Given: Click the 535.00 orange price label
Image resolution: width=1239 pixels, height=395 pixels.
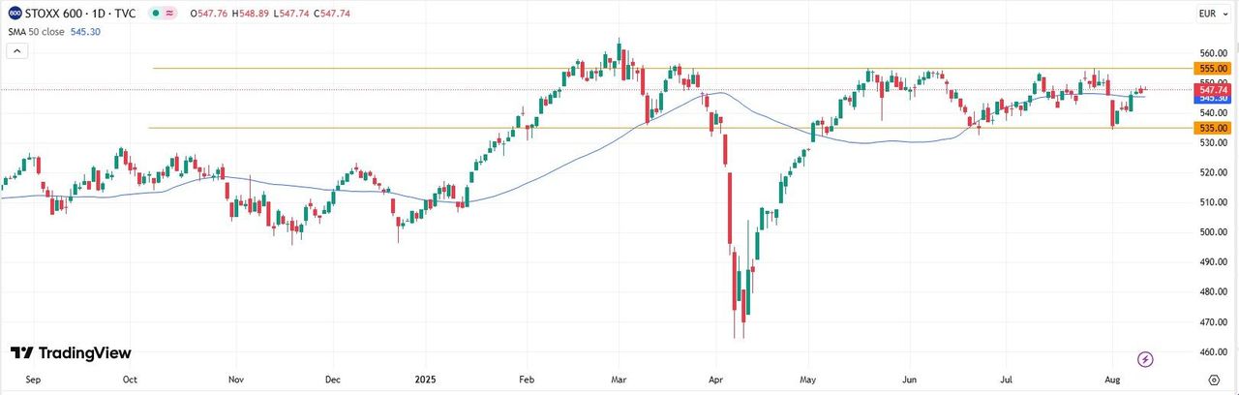Looking at the screenshot, I should tap(1213, 128).
